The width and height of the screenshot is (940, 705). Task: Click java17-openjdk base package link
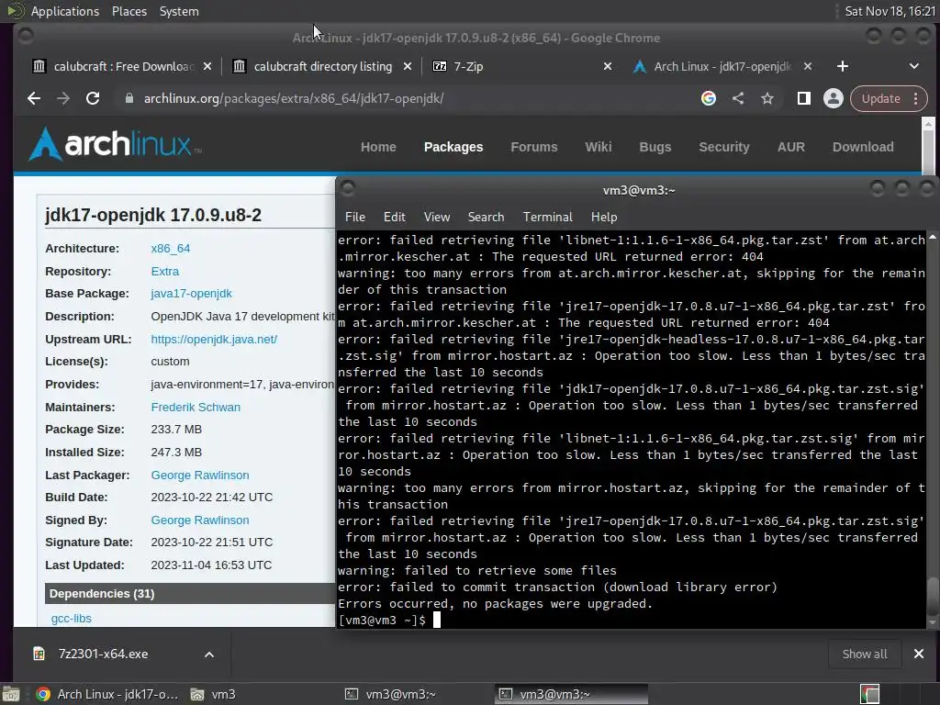pos(191,294)
